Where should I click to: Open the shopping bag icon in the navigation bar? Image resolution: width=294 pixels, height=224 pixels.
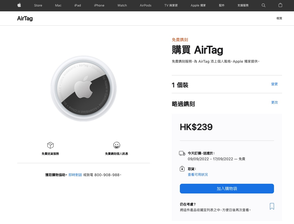280,5
